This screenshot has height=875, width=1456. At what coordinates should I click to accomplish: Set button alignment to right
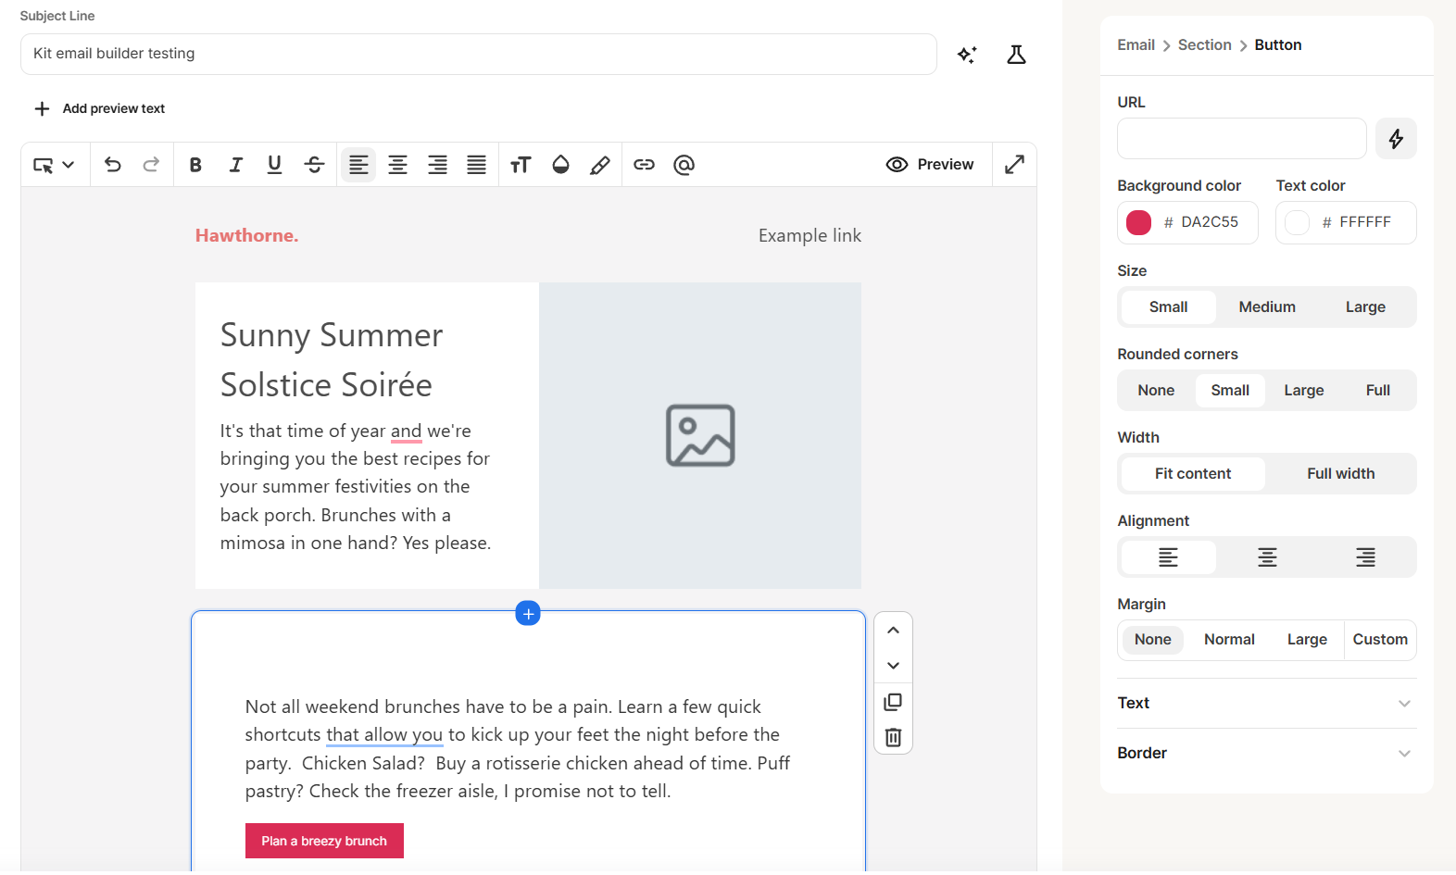click(x=1365, y=557)
